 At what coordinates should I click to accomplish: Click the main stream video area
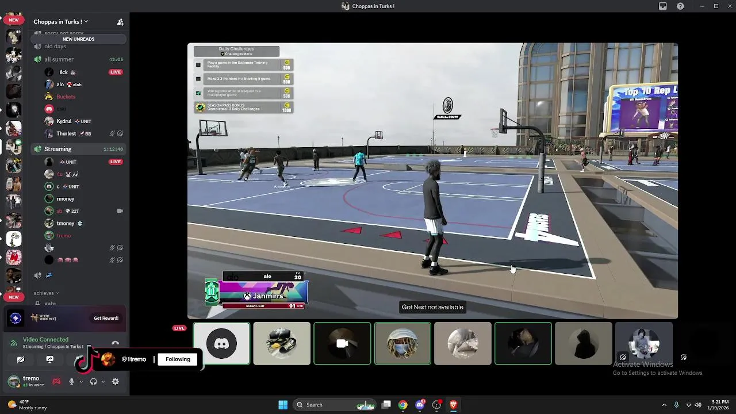click(x=432, y=181)
